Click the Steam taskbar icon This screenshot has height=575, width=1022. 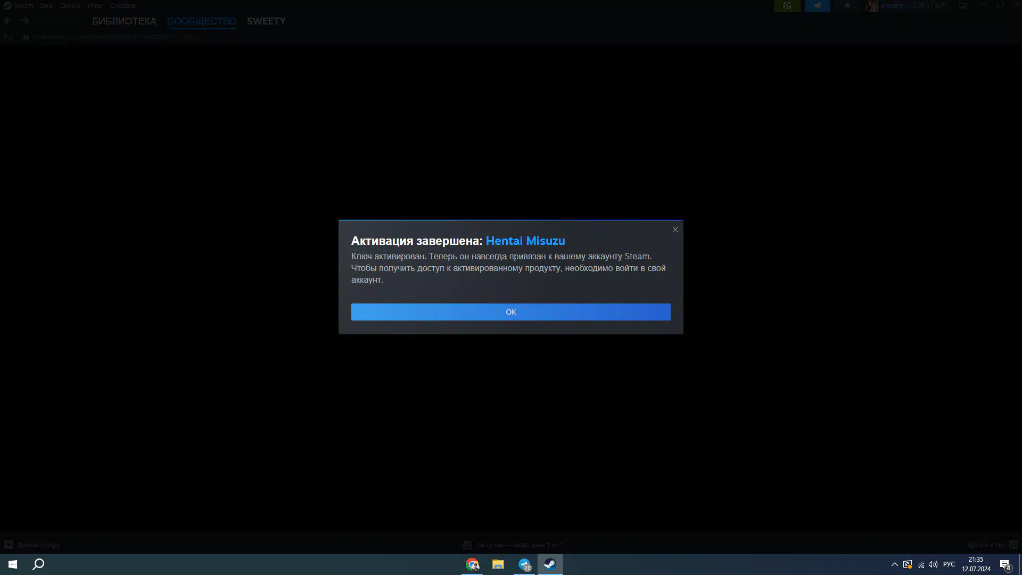coord(550,564)
